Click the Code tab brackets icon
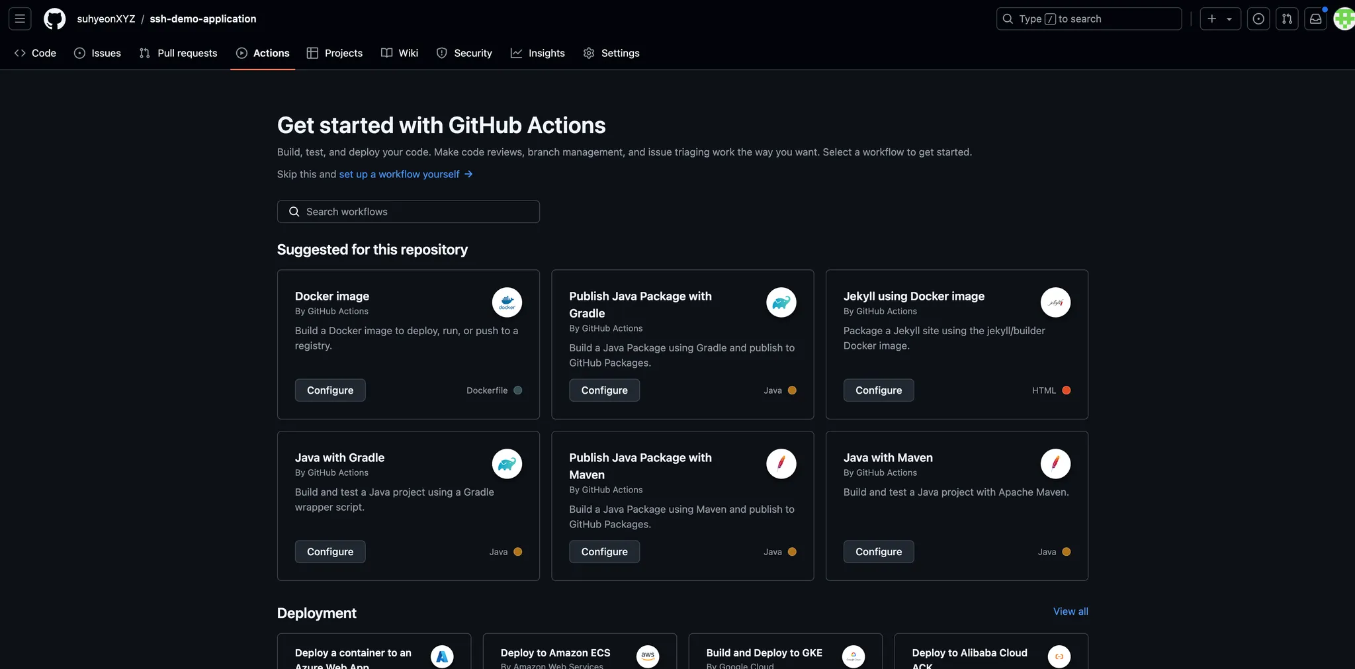 tap(20, 53)
